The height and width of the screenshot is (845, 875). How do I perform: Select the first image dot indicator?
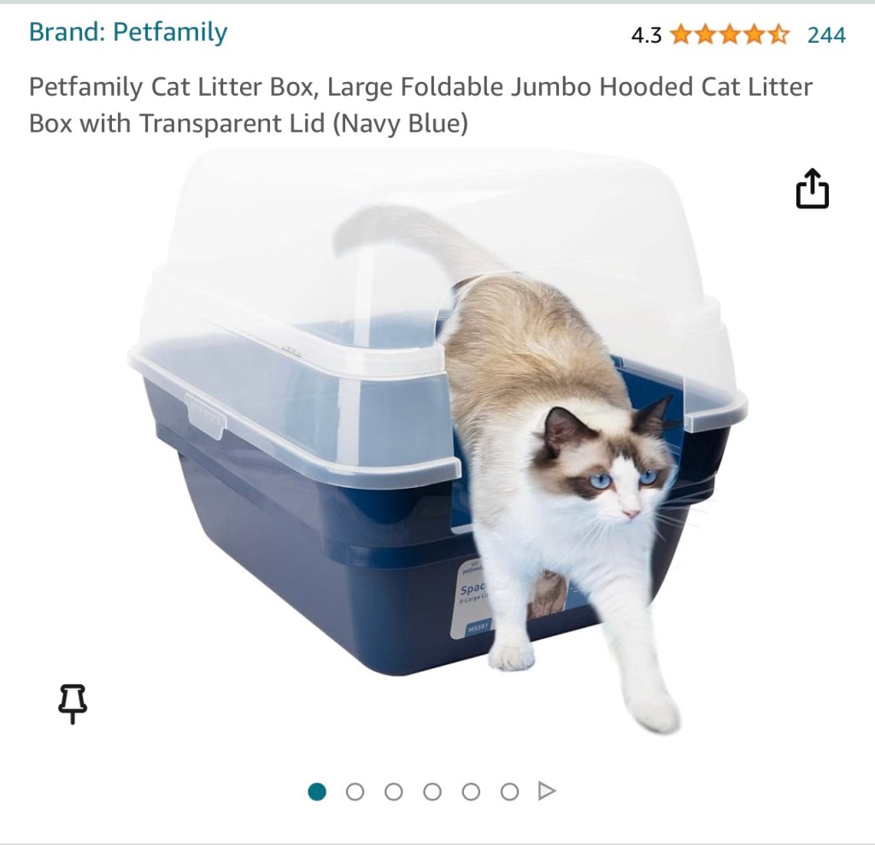point(317,791)
